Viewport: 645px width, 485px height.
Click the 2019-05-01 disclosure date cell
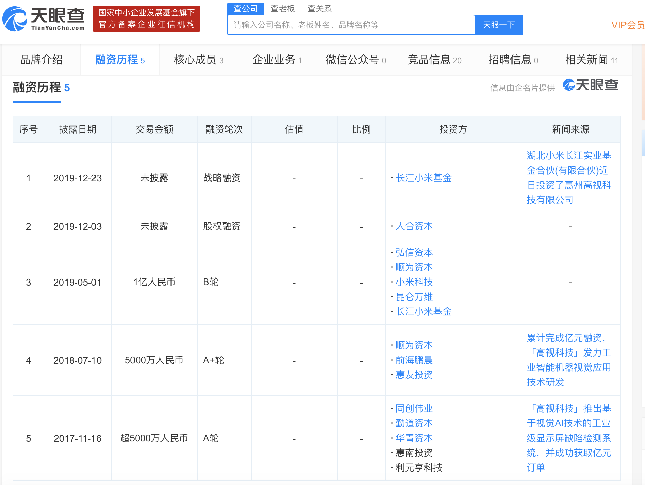pyautogui.click(x=77, y=282)
